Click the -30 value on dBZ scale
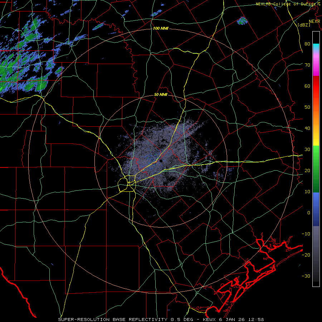The height and width of the screenshot is (322, 322). pyautogui.click(x=306, y=276)
